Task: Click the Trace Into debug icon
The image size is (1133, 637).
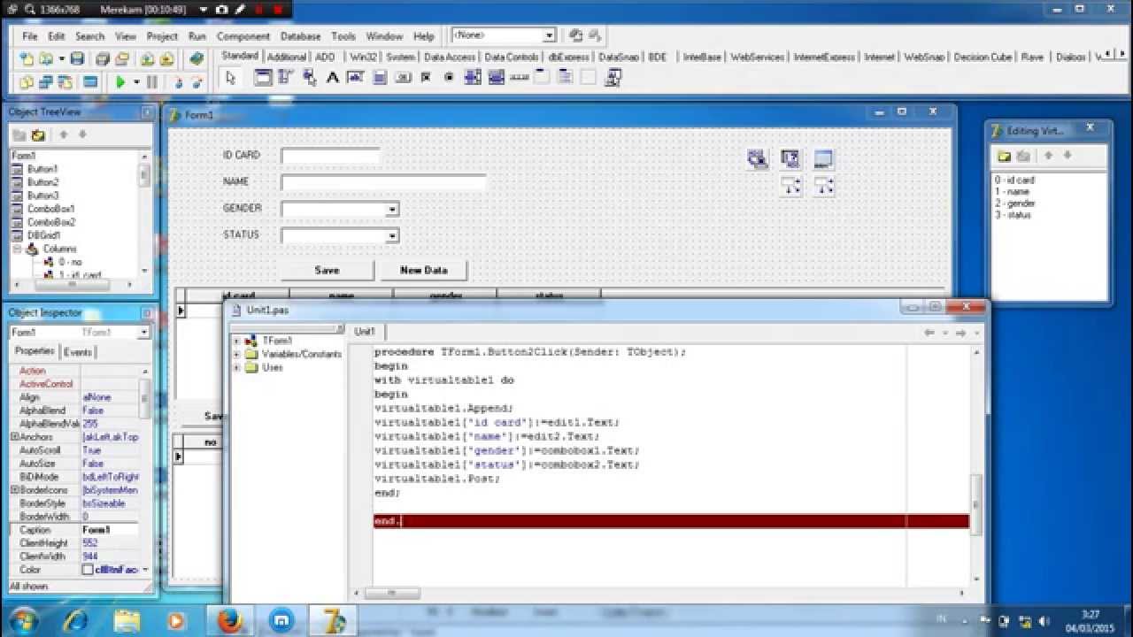Action: (178, 81)
